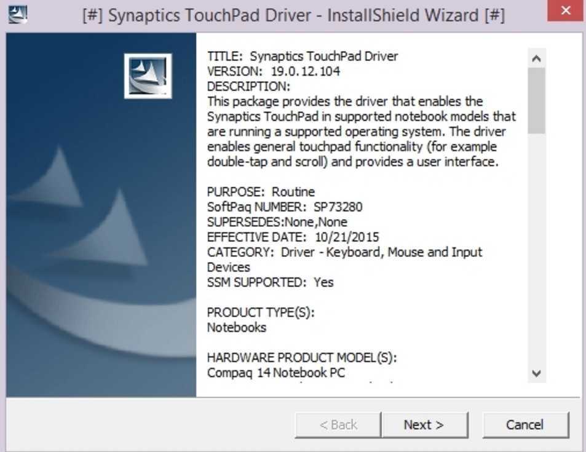Viewport: 586px width, 452px height.
Task: Click the SUPERSEDES:None,None line
Action: [277, 222]
